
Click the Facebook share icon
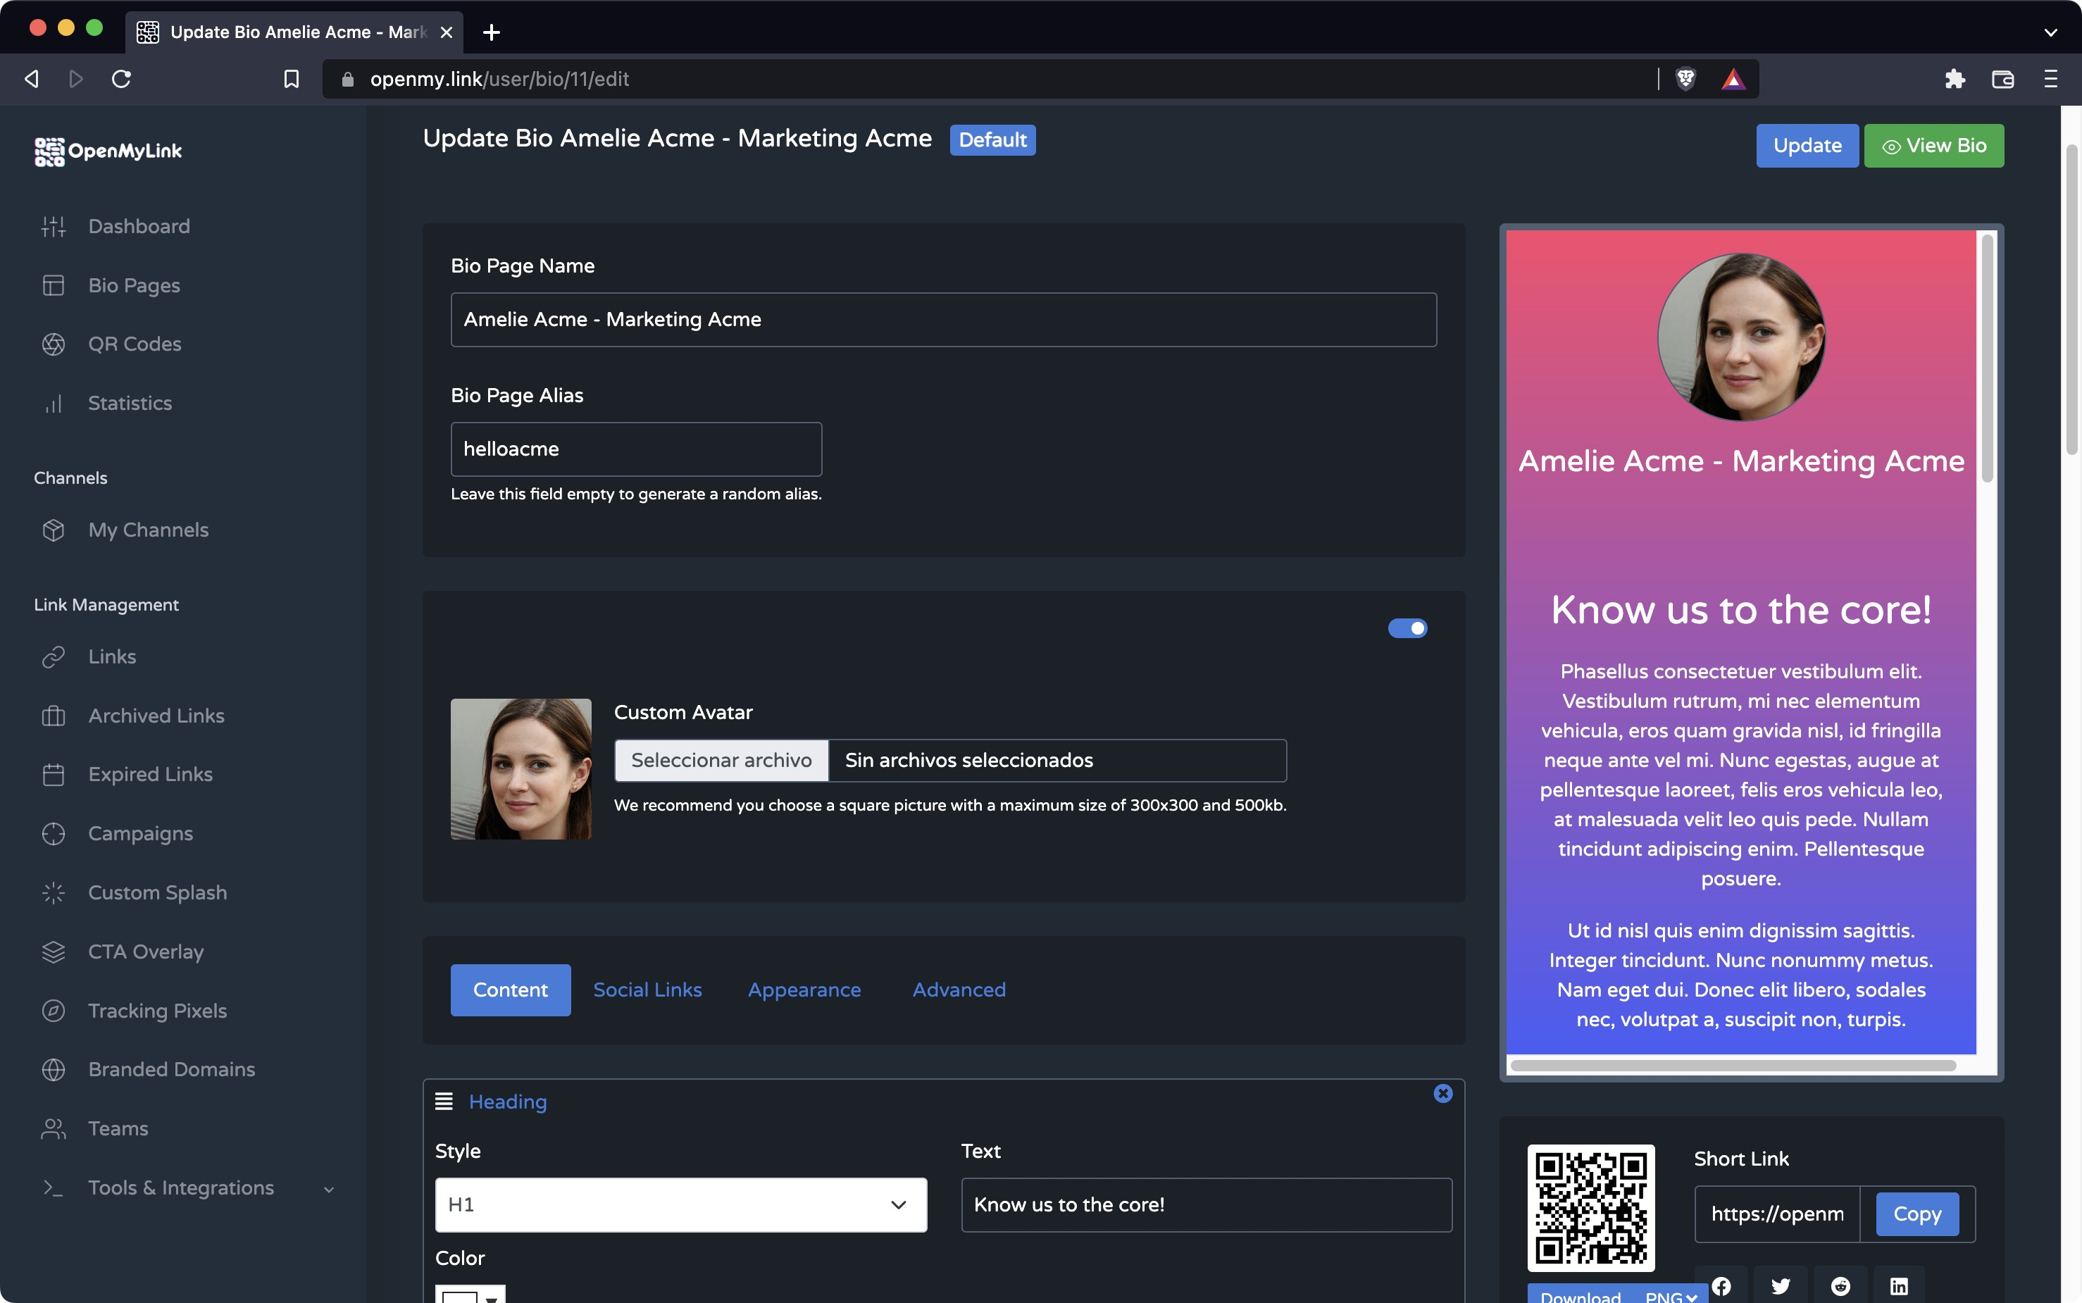click(1721, 1286)
